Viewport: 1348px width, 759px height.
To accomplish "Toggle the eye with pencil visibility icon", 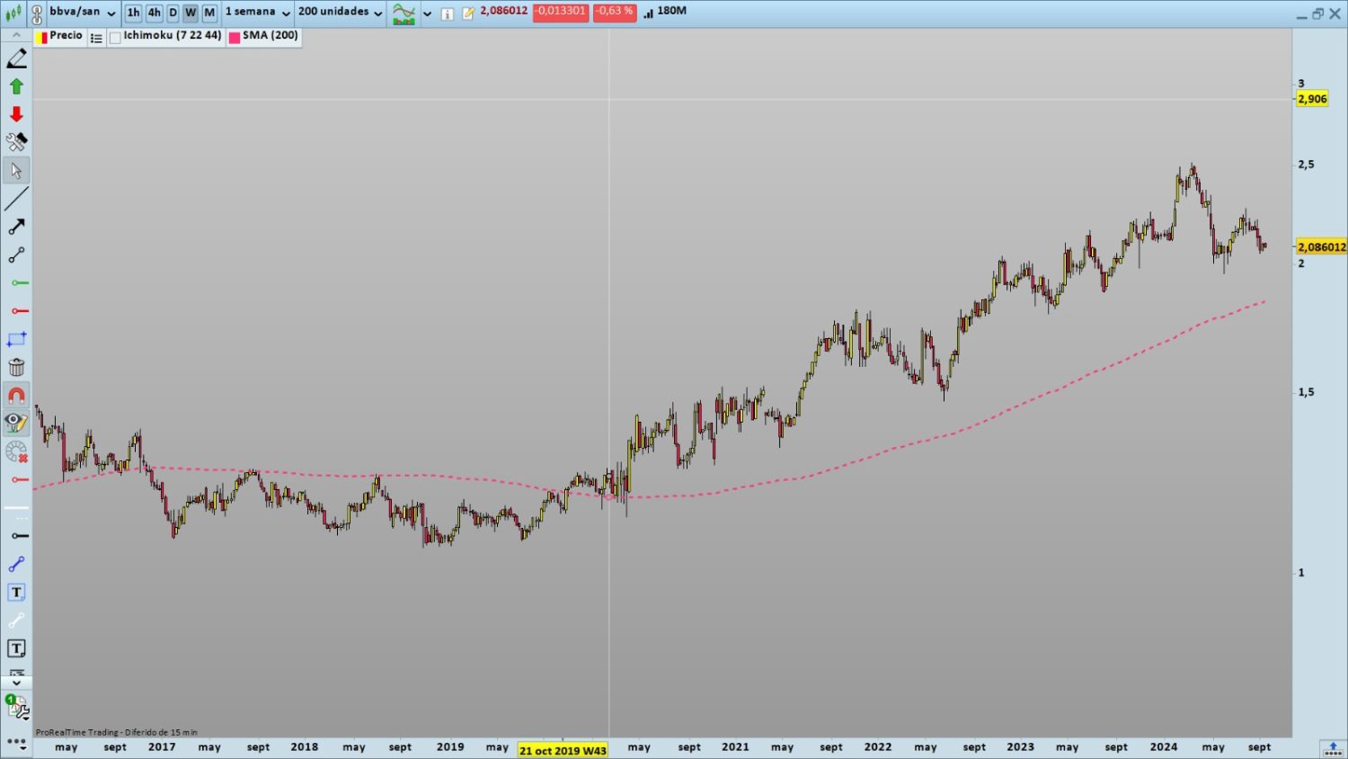I will point(16,423).
